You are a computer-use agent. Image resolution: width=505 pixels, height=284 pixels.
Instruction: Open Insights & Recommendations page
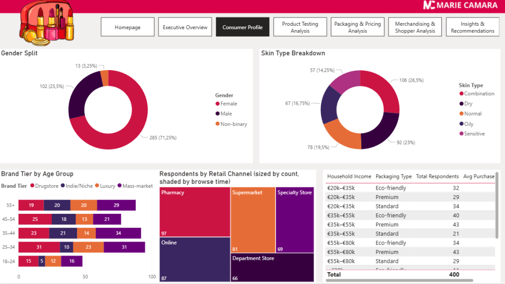pyautogui.click(x=472, y=27)
